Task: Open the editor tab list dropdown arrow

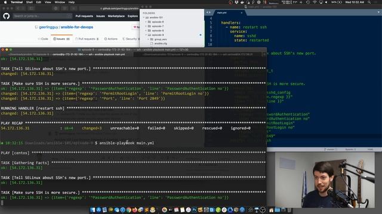Action: coord(378,12)
